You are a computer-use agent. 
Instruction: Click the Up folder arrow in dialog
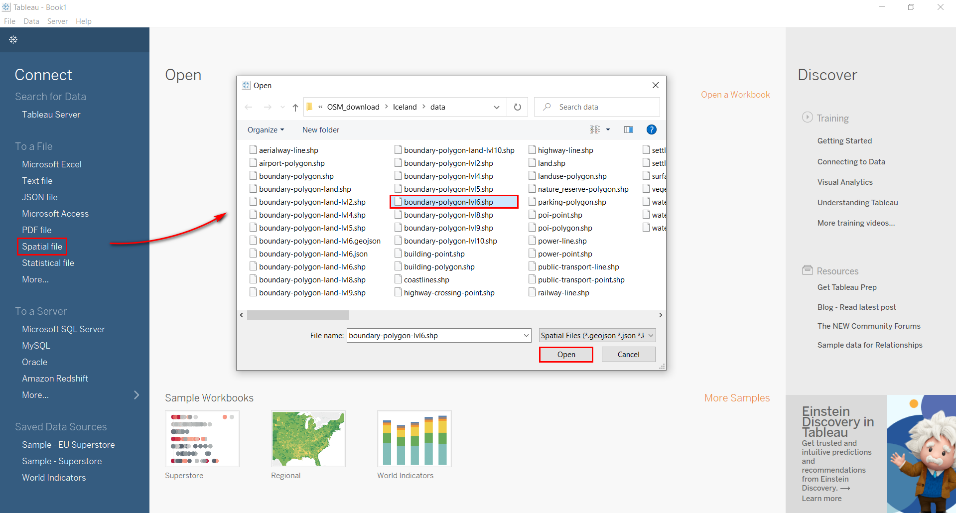coord(295,107)
